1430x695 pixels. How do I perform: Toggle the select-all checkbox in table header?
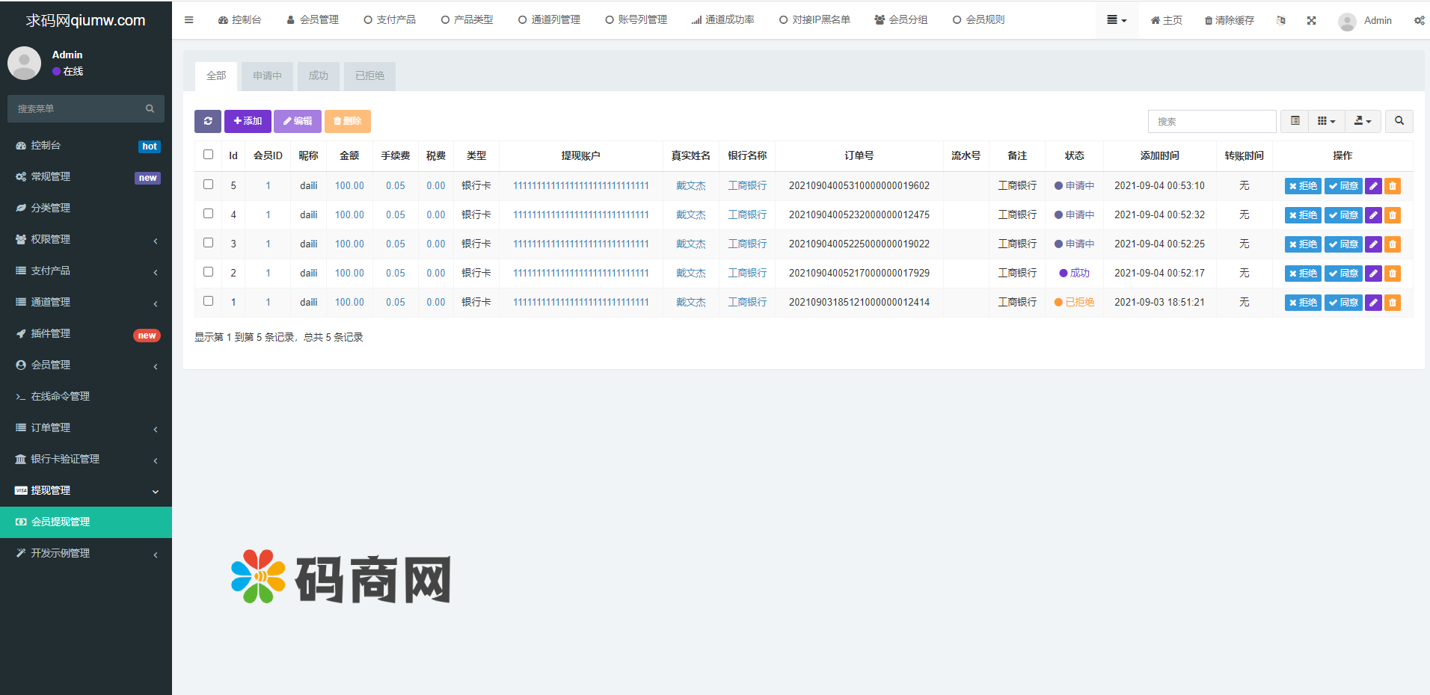pyautogui.click(x=208, y=154)
